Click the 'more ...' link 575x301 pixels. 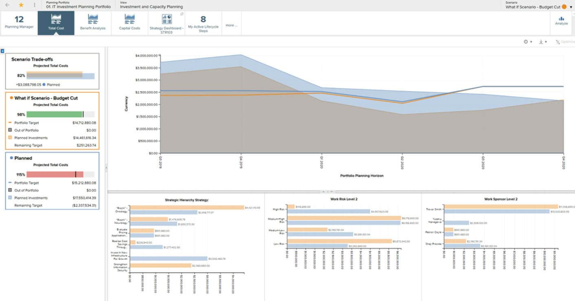pyautogui.click(x=231, y=25)
